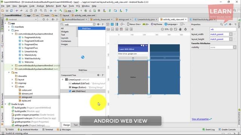Click the Copy icon in main toolbar

click(31, 11)
